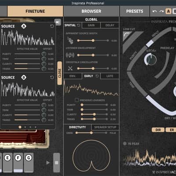Viewport: 176px width, 176px height.
Task: Click the Source A waveform display
Action: (28, 37)
